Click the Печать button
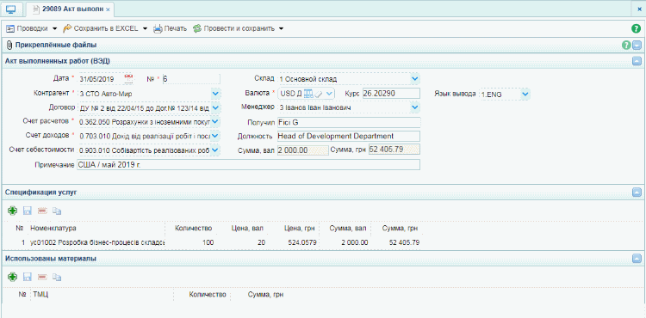Viewport: 646px width, 318px height. tap(171, 28)
